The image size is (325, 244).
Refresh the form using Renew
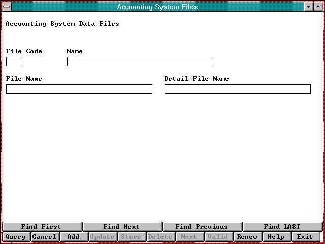[247, 237]
